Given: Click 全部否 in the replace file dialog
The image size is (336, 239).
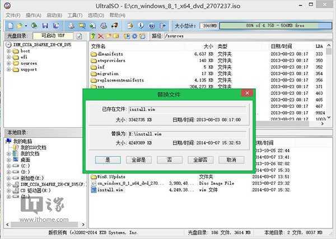Looking at the screenshot, I should [x=200, y=160].
